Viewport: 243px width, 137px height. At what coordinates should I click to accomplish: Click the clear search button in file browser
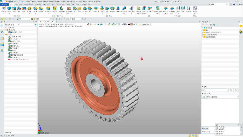(236, 90)
